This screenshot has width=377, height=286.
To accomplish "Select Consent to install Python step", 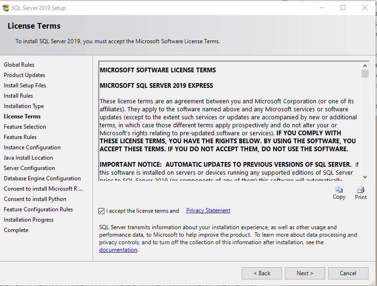I will point(35,199).
